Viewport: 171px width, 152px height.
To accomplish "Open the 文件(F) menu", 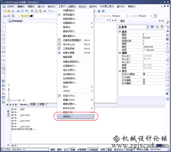I will coord(10,6).
